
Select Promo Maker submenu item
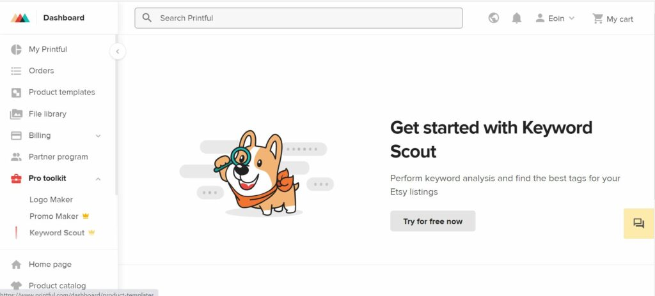(54, 216)
